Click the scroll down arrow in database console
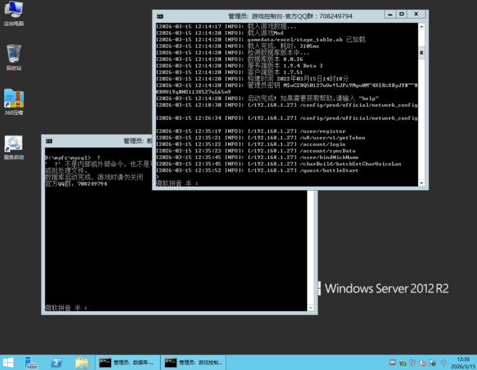Screen dimensions: 477x370 [310, 307]
